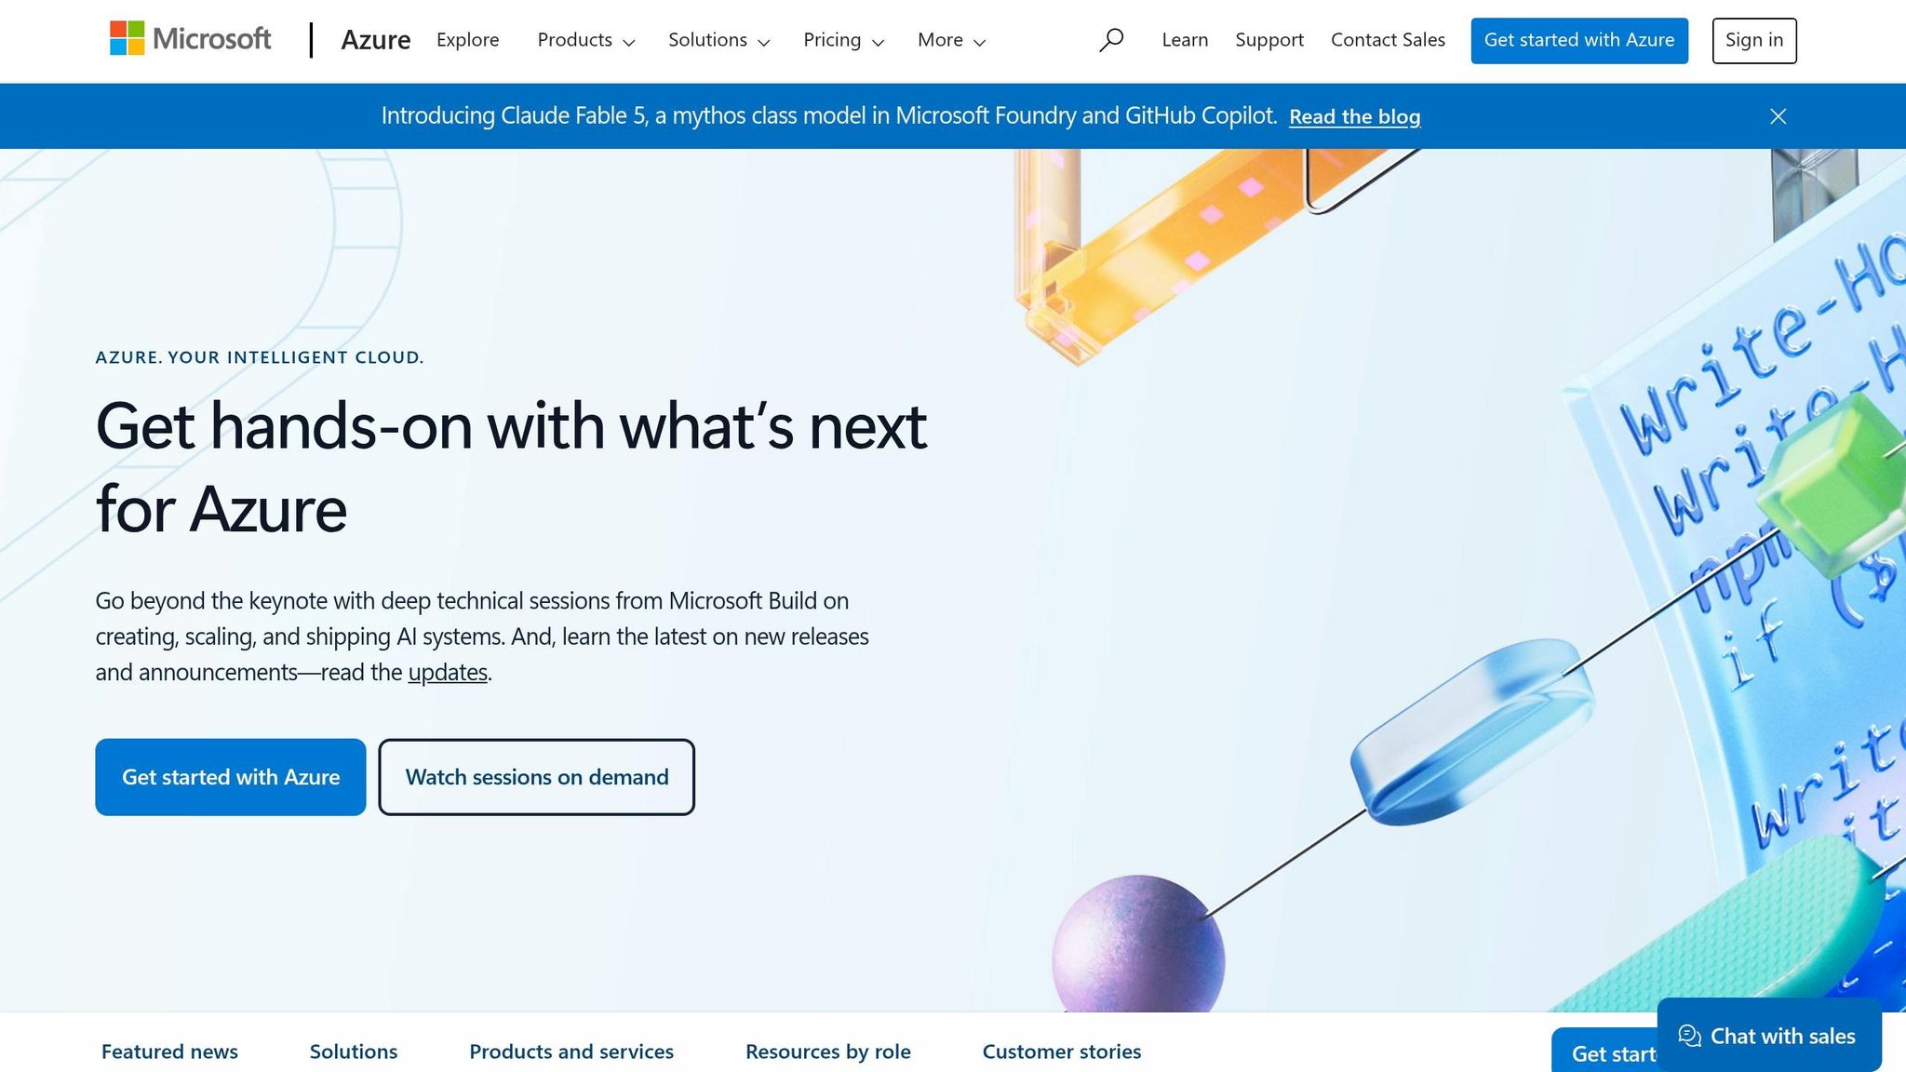Select Products and services tab

click(x=571, y=1052)
